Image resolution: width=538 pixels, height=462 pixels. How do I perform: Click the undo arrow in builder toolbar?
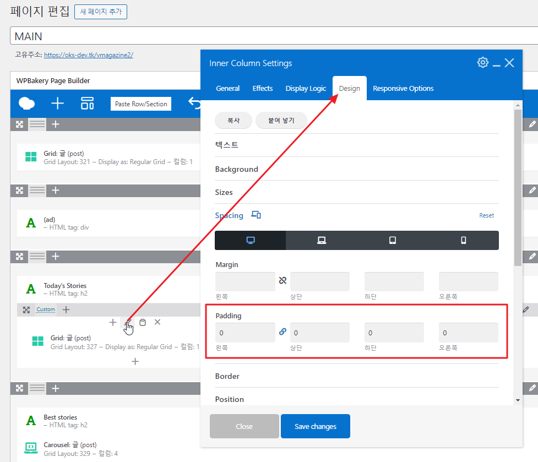point(194,103)
